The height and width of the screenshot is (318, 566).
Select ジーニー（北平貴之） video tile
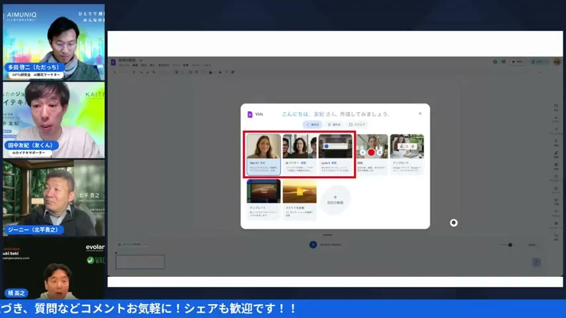54,198
